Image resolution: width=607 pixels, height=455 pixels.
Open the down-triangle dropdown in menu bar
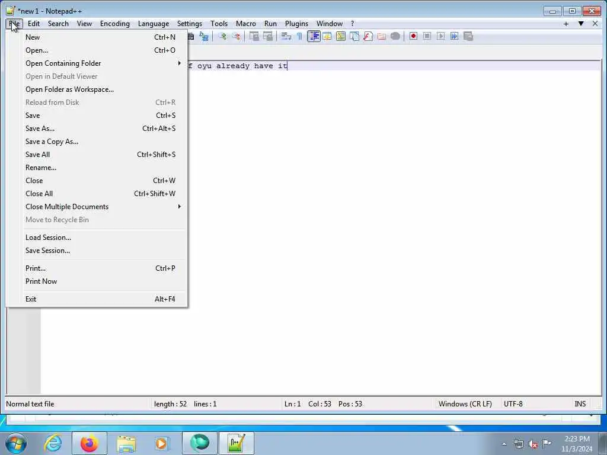click(x=581, y=24)
